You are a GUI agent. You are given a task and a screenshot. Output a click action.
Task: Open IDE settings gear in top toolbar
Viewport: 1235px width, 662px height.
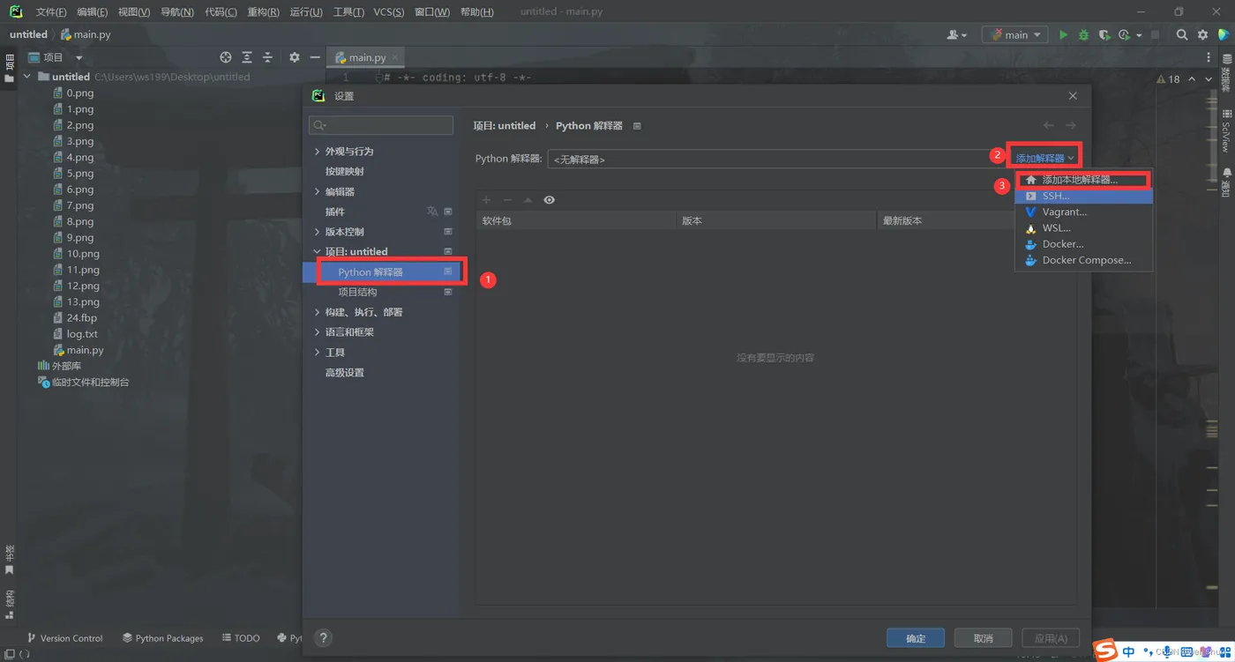[1202, 35]
